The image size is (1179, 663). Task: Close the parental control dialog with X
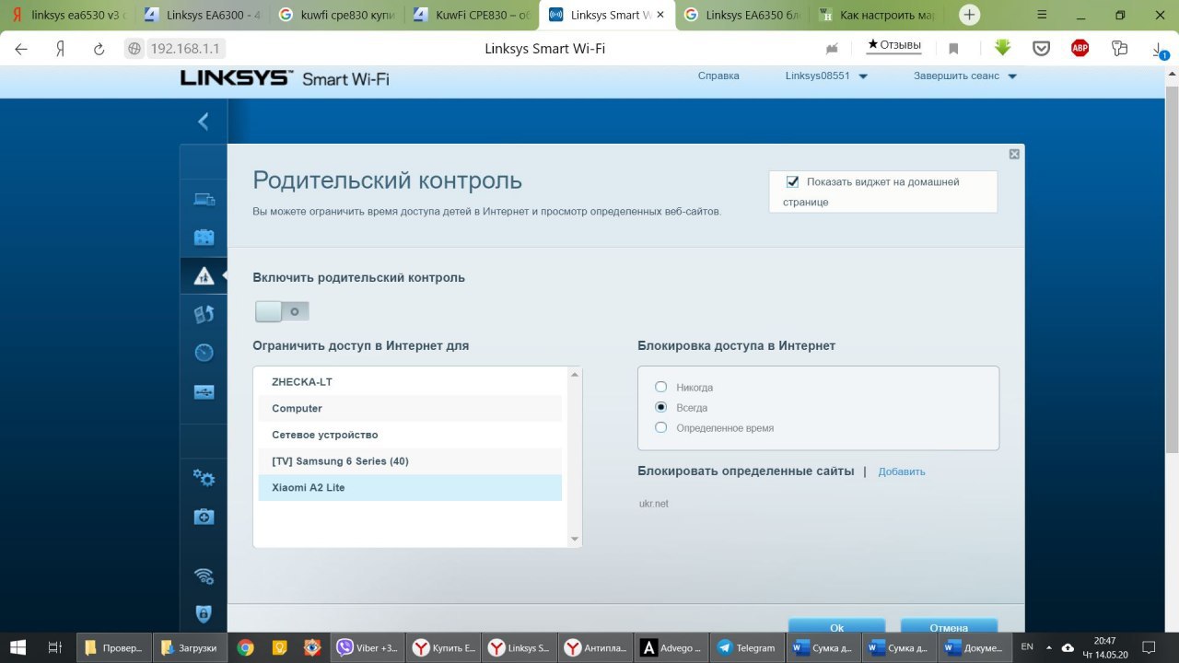[1014, 154]
